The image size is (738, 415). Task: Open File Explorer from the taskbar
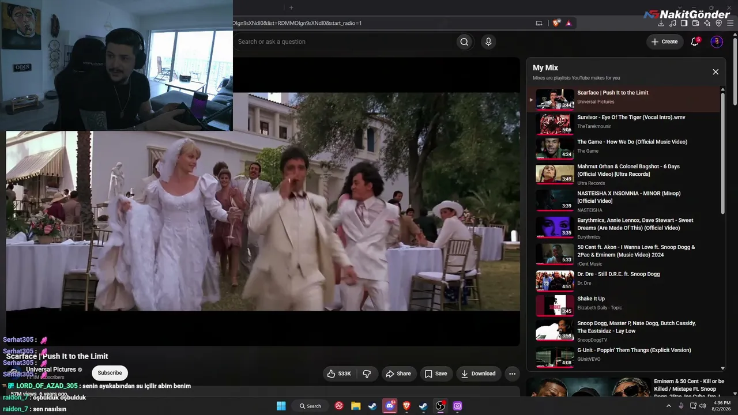click(x=356, y=406)
